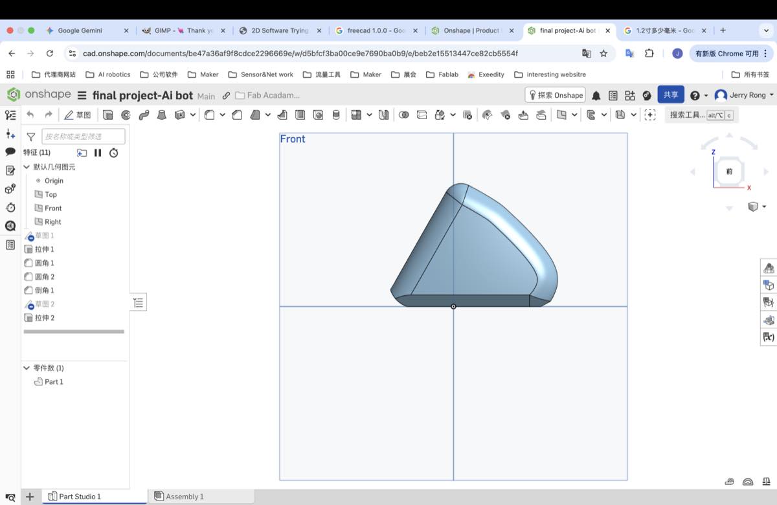Image resolution: width=777 pixels, height=505 pixels.
Task: Collapse the 默认几何图元 folder
Action: [27, 166]
